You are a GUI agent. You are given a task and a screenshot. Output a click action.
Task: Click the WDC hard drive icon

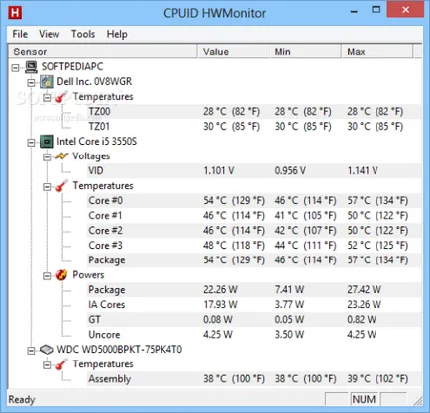pos(47,350)
